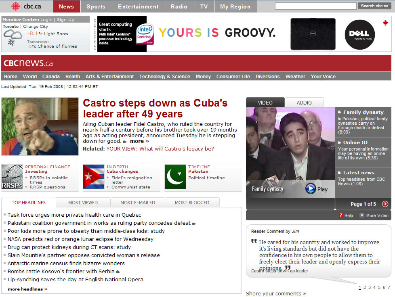Click the More Video arrow icon
395x297 pixels.
(362, 215)
